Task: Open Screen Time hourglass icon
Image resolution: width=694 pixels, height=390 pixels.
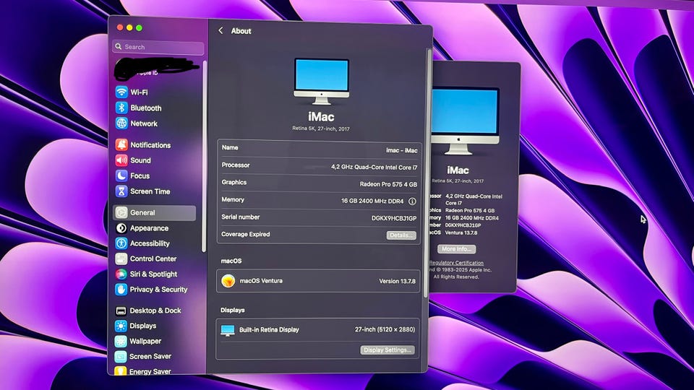Action: [x=121, y=191]
